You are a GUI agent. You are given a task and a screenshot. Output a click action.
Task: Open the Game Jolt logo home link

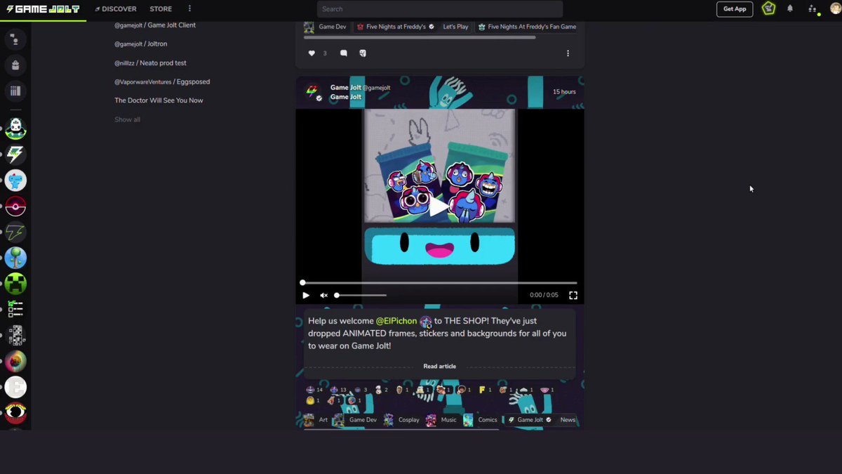42,9
